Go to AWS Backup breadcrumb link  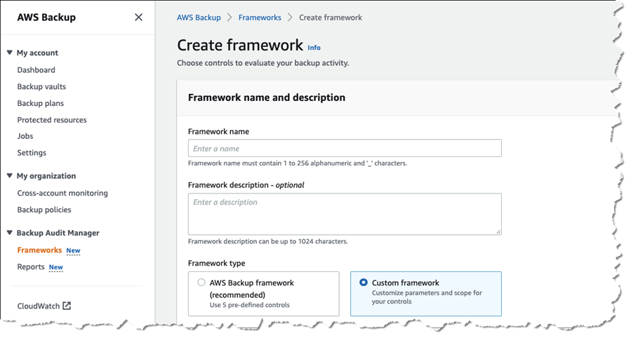199,18
